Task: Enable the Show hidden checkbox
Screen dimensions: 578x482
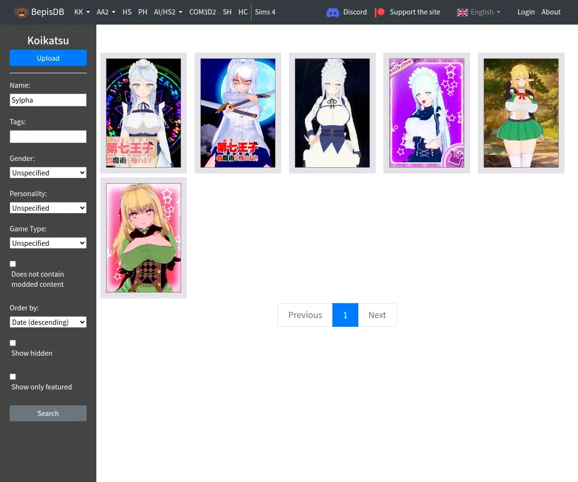Action: click(x=13, y=343)
